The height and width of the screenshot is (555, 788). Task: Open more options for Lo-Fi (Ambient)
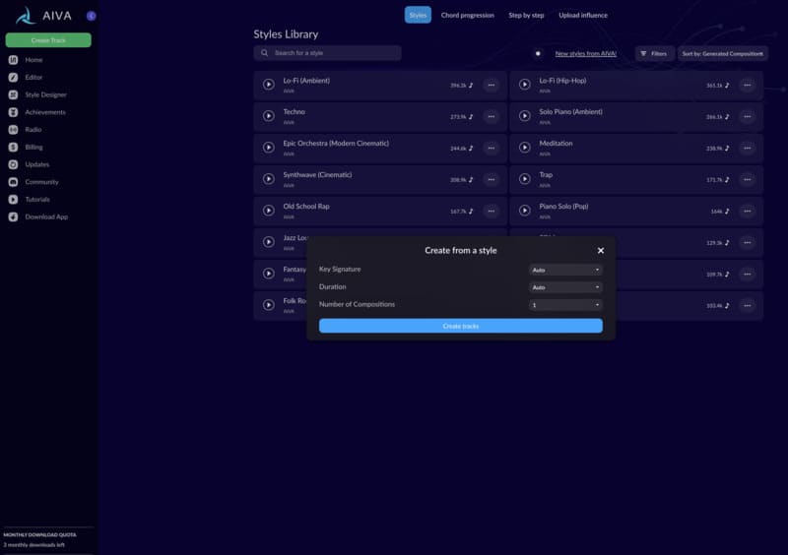491,86
